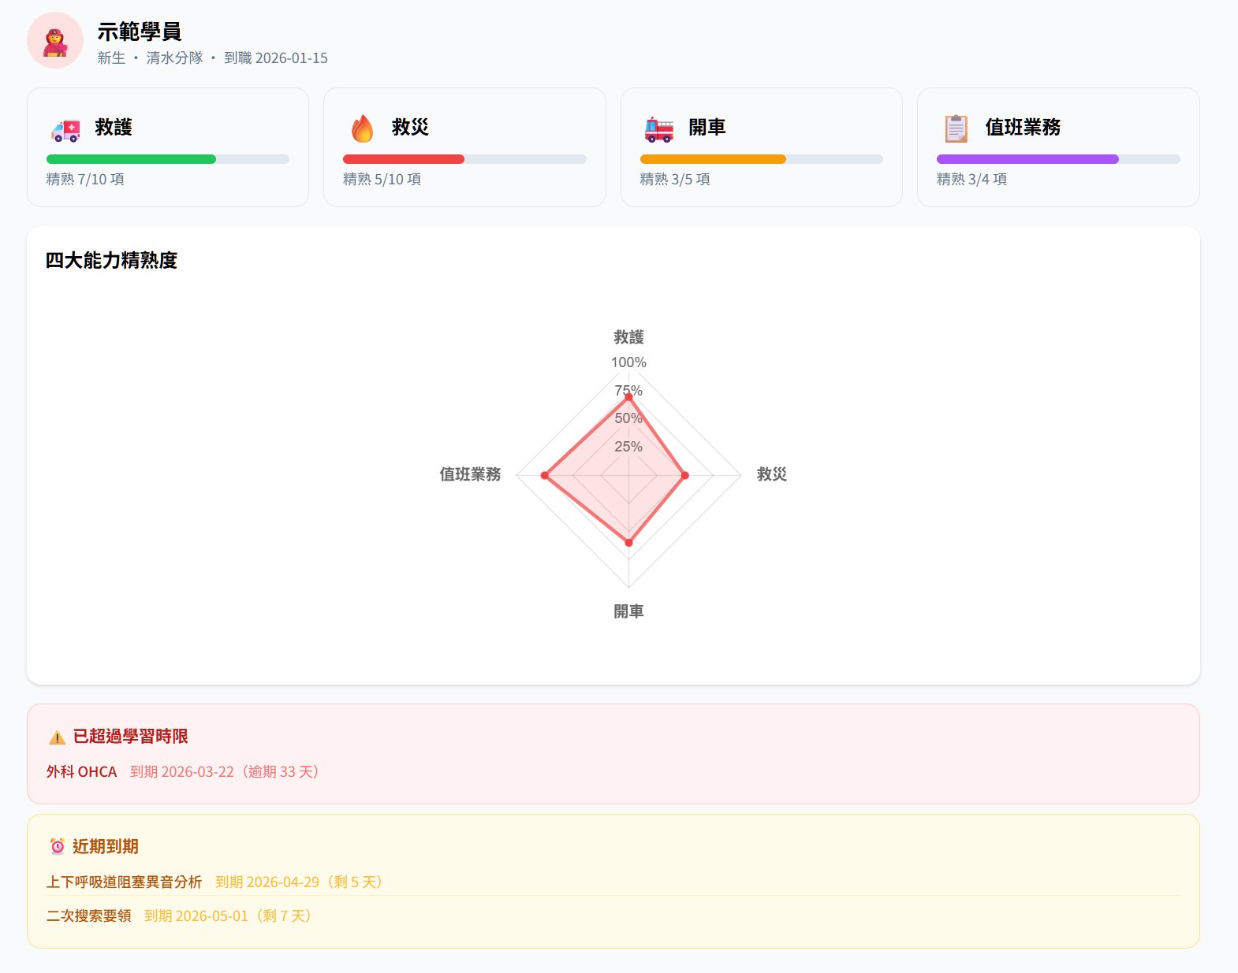Click the text 到期 2026-05-01（剩 7 天）

click(231, 915)
